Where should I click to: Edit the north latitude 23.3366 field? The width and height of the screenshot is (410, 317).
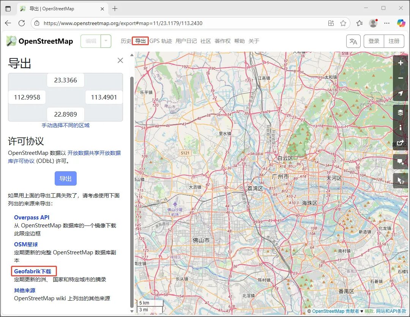click(x=66, y=80)
